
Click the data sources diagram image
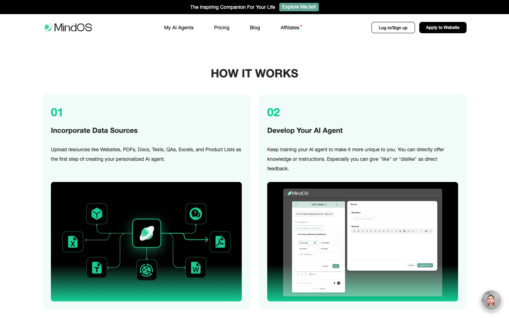click(146, 242)
